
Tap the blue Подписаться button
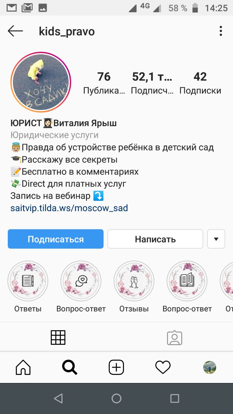[56, 239]
